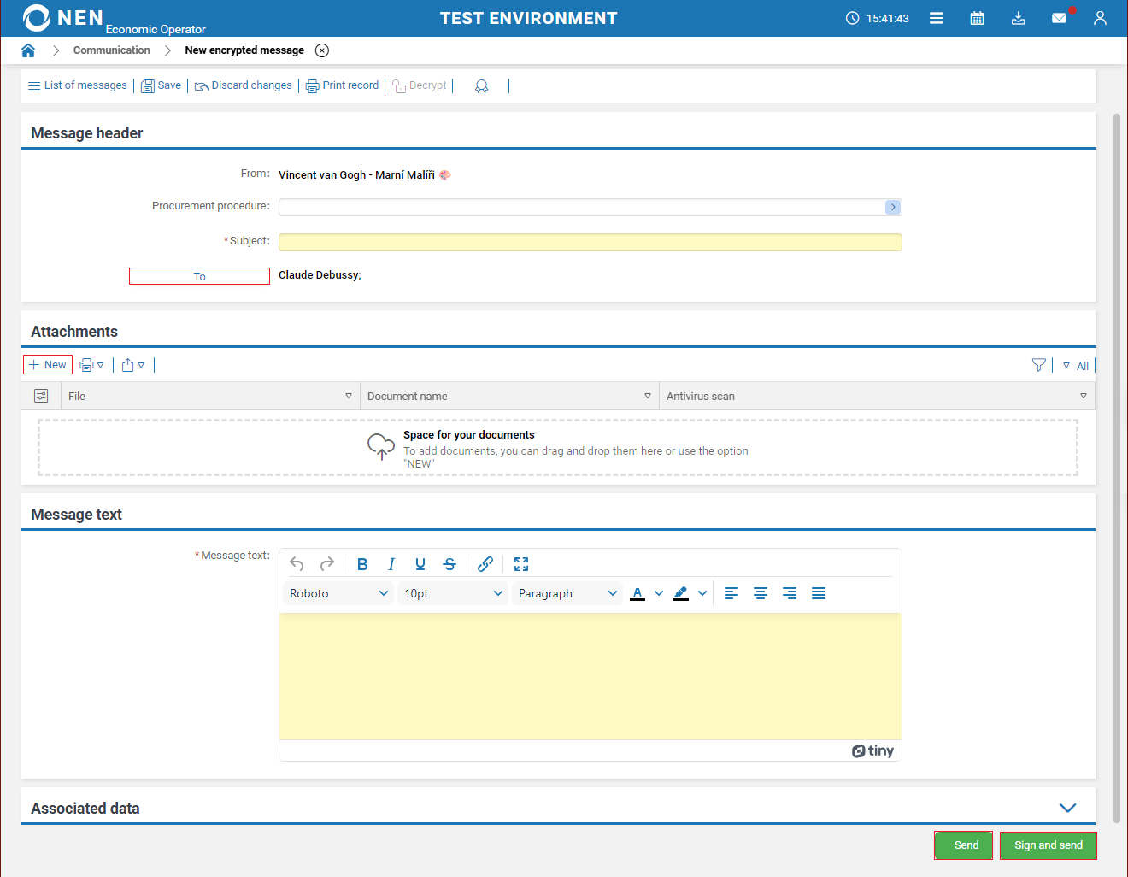Click the download icon in header
Image resolution: width=1128 pixels, height=877 pixels.
tap(1018, 18)
